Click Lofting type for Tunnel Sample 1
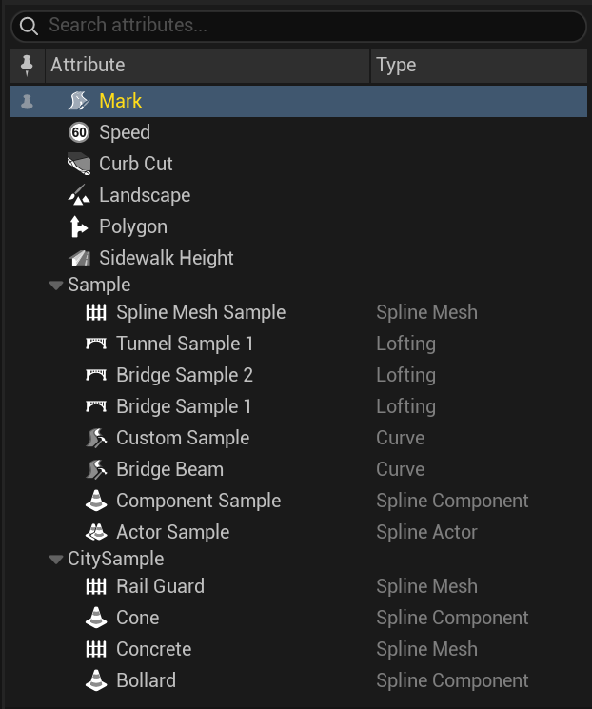Screen dimensions: 592x709 pos(406,344)
